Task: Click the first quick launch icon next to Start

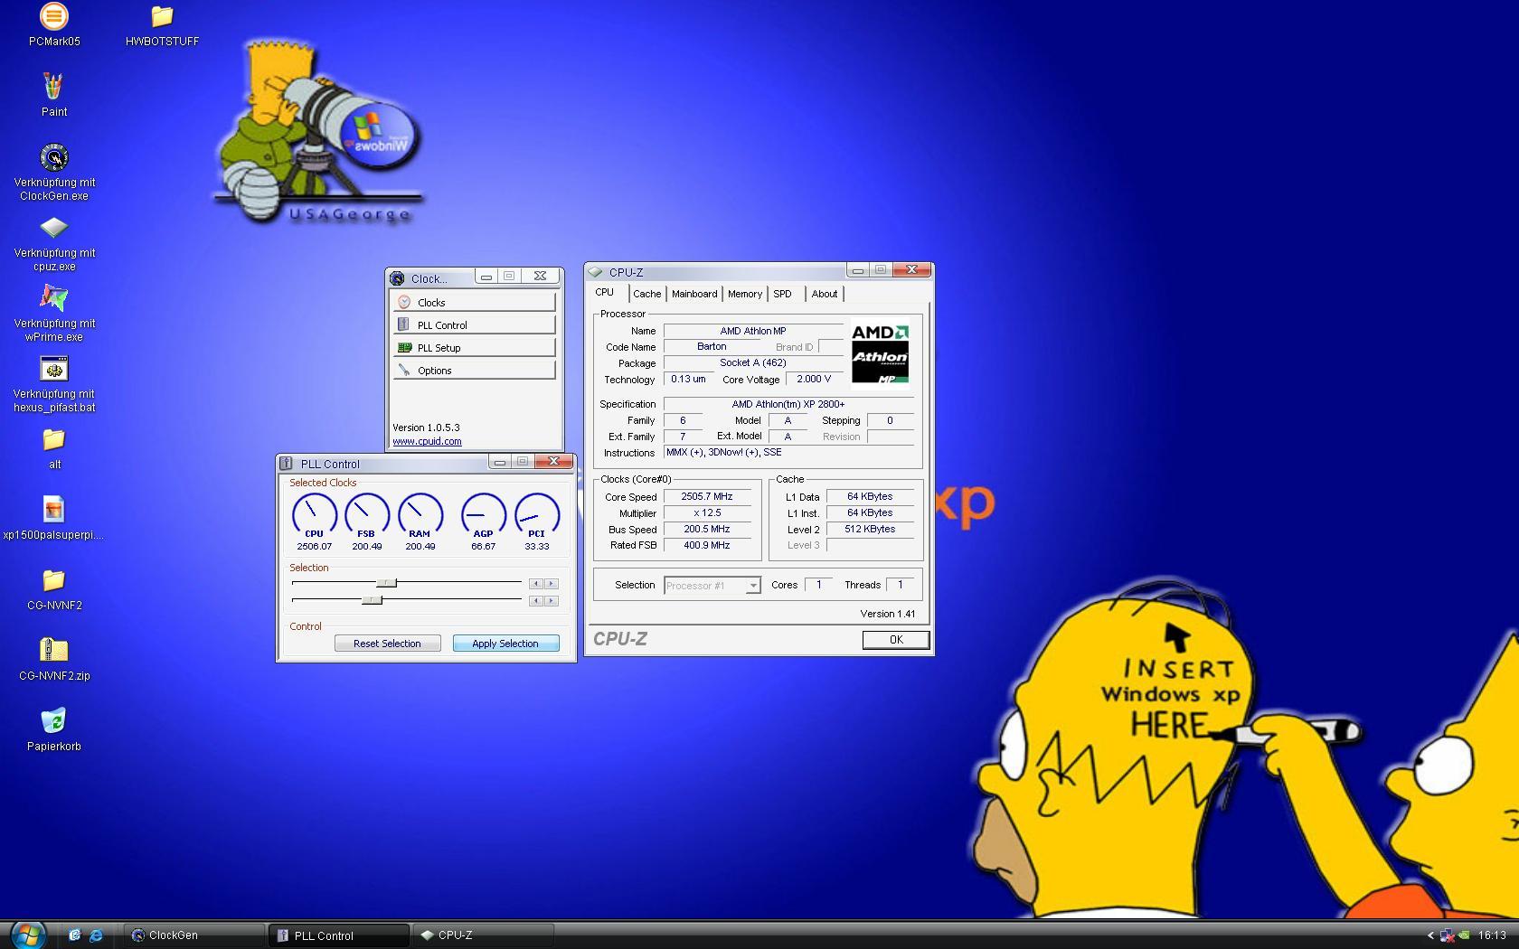Action: [74, 935]
